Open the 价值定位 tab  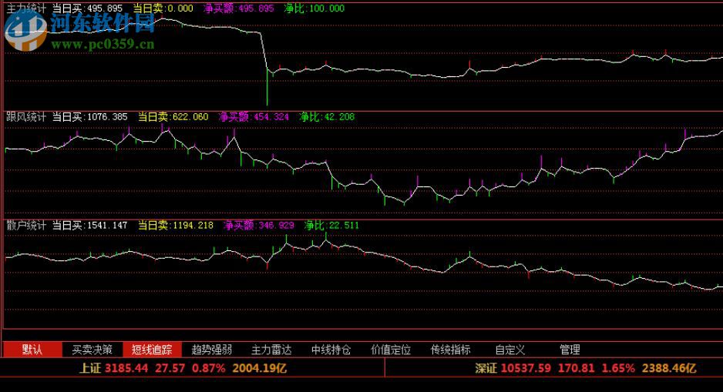(391, 350)
